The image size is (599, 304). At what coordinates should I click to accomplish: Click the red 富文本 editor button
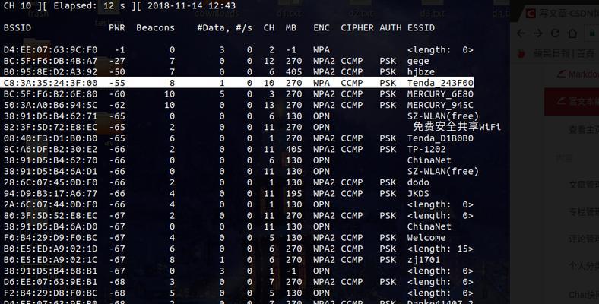(x=572, y=101)
